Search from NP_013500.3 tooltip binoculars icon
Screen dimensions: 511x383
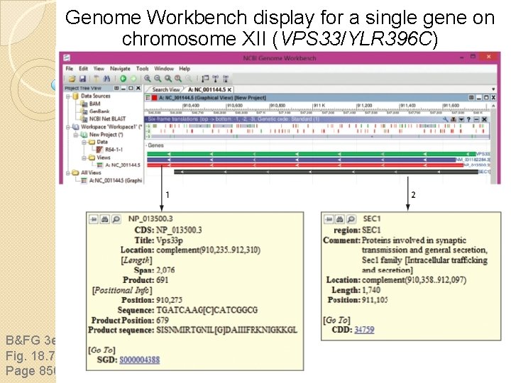tap(104, 219)
